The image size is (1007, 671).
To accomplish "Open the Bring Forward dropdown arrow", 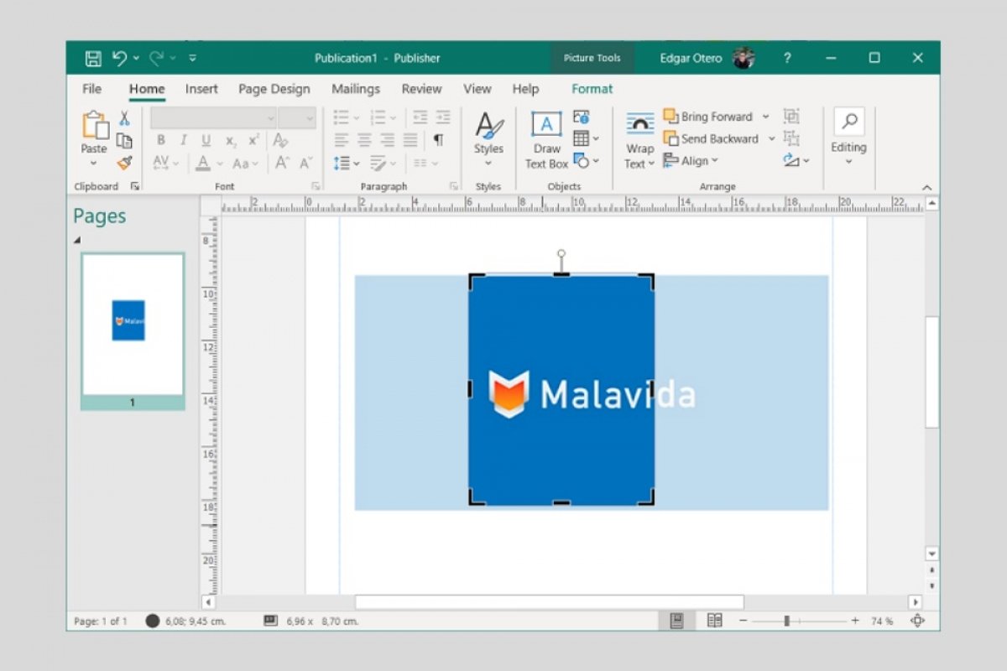I will point(765,117).
